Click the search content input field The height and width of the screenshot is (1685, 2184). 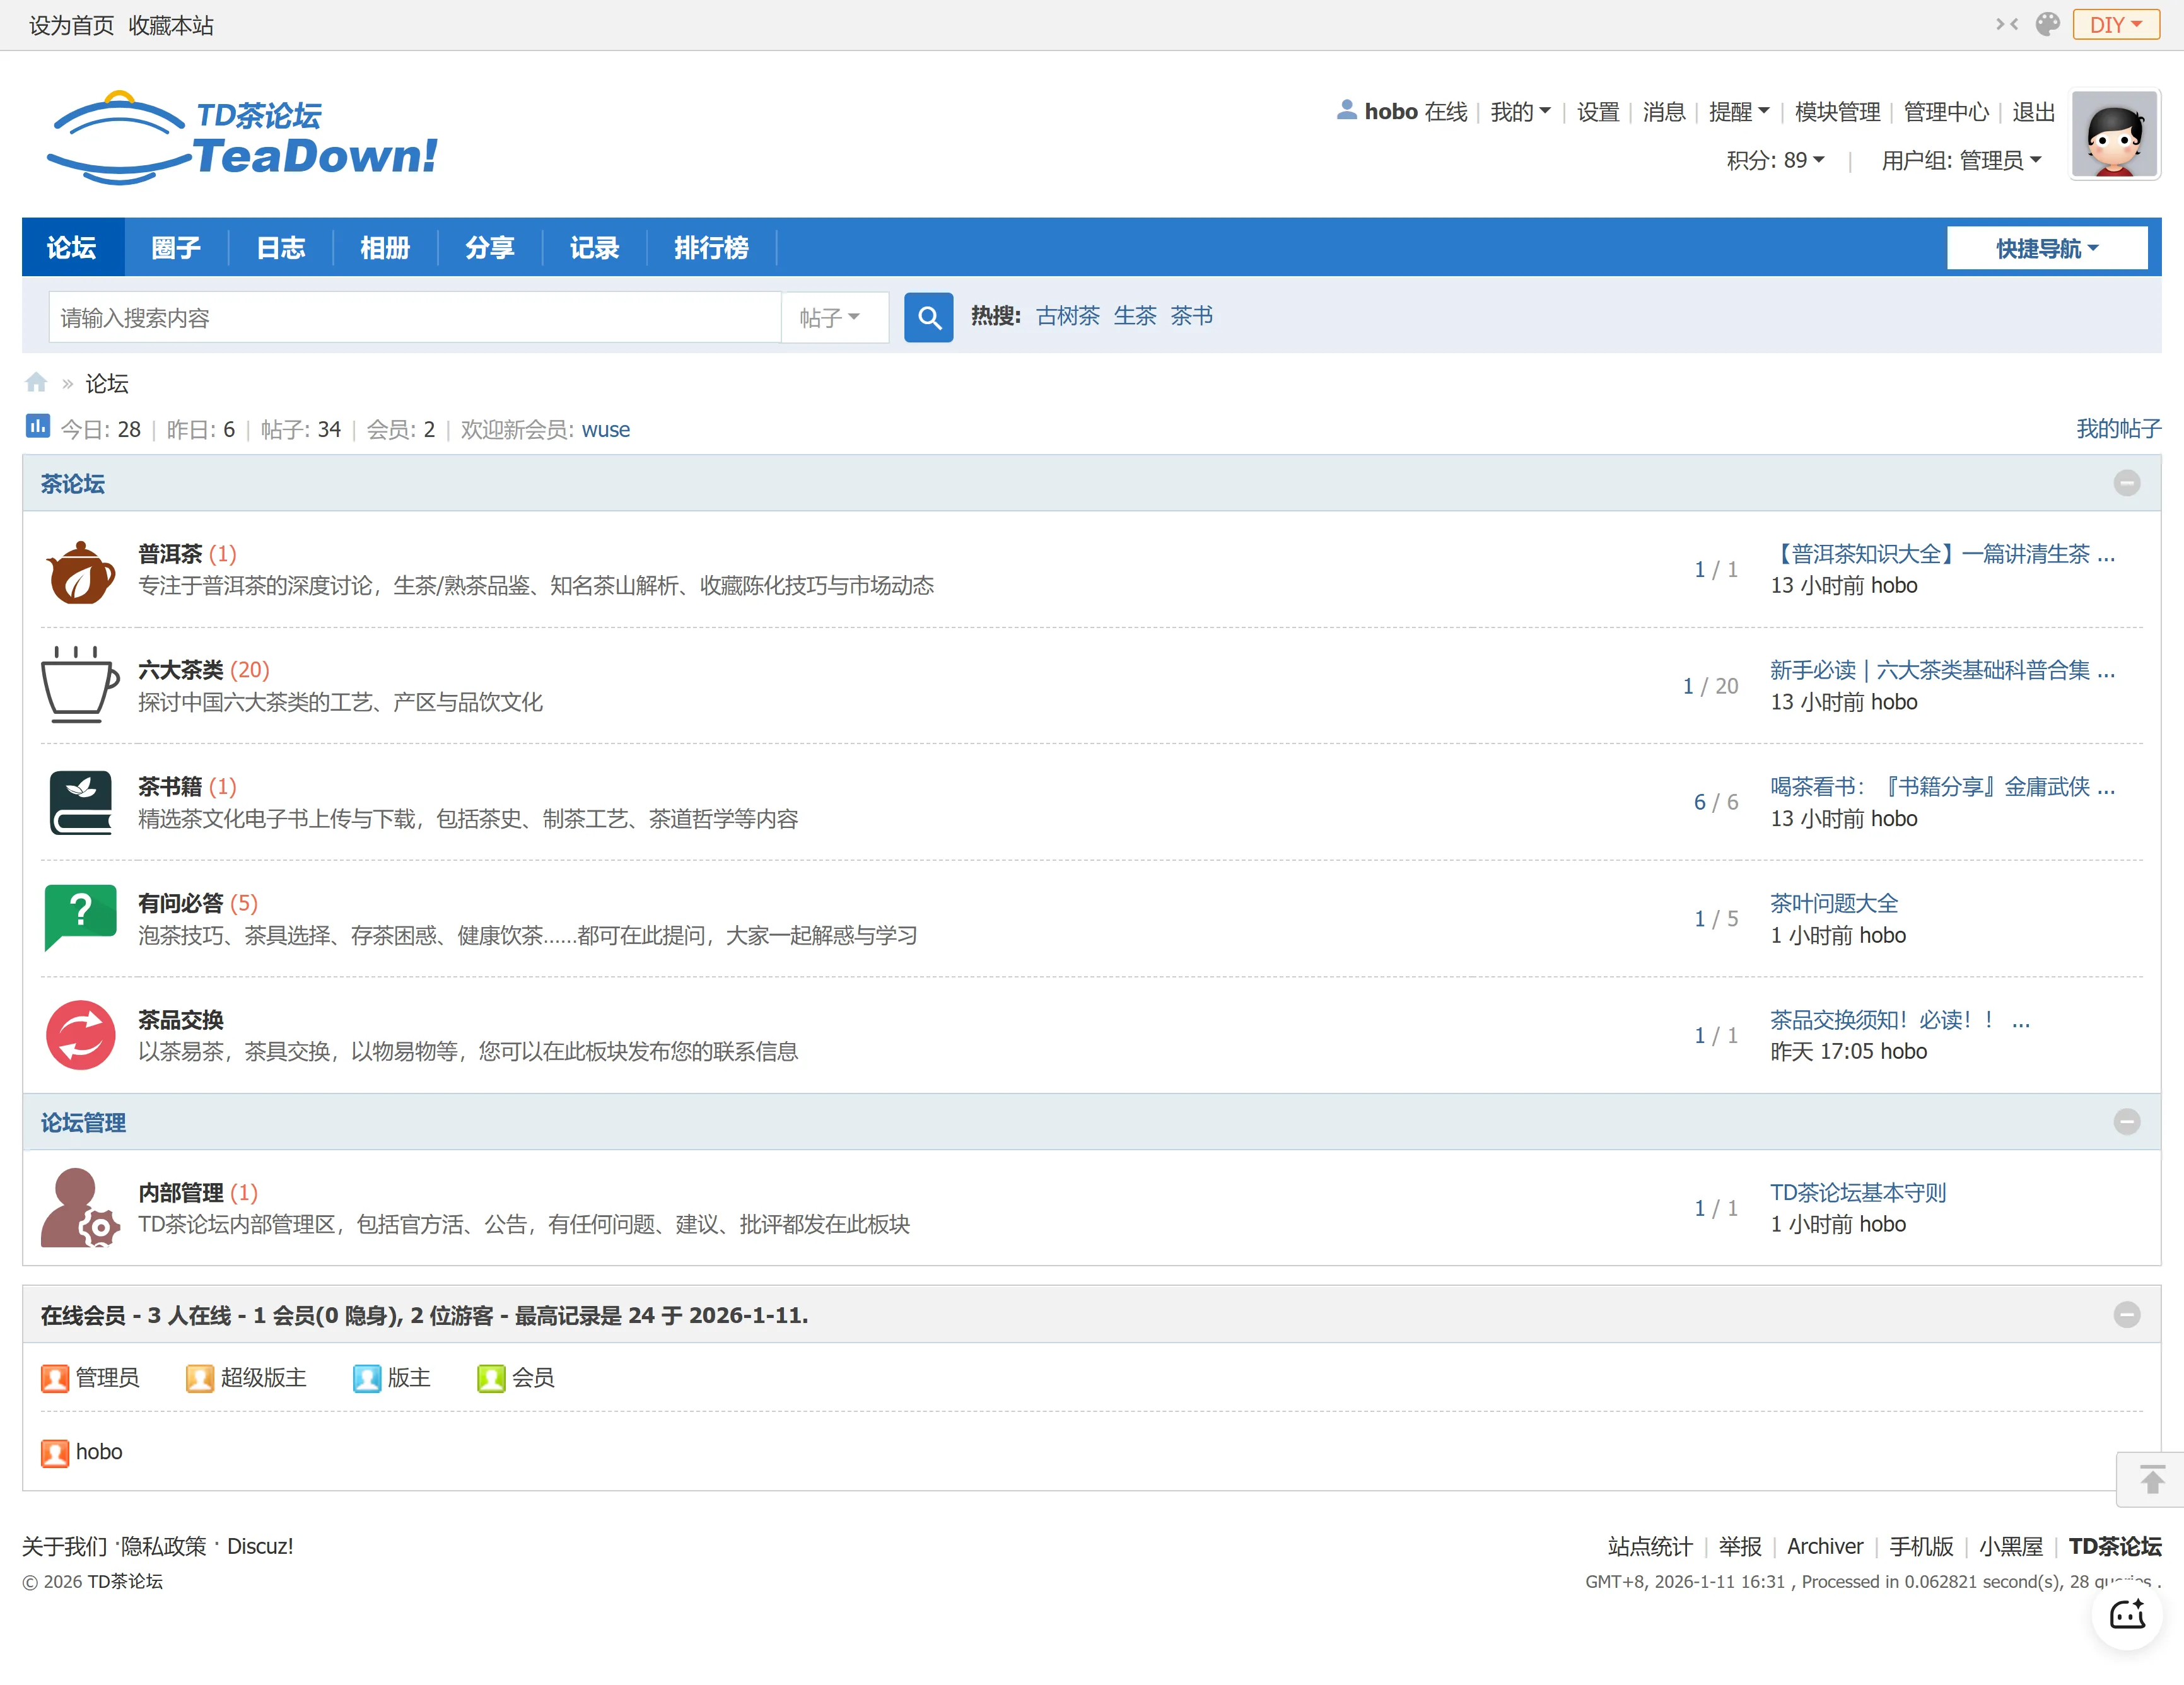414,318
